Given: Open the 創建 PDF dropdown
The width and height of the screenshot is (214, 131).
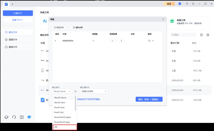Looking at the screenshot, I should 18,20.
